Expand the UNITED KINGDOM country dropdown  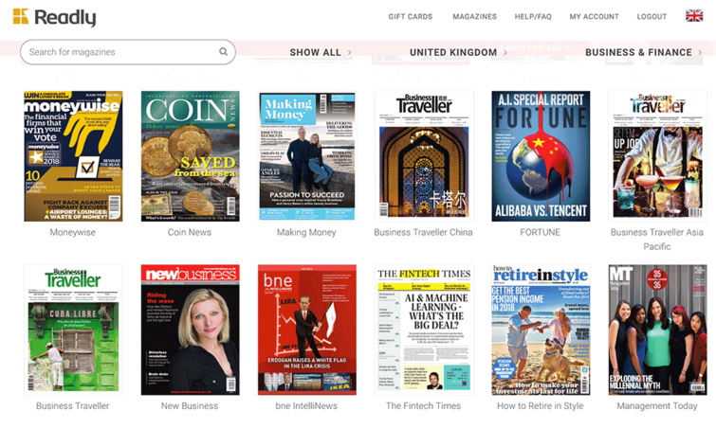pyautogui.click(x=458, y=52)
